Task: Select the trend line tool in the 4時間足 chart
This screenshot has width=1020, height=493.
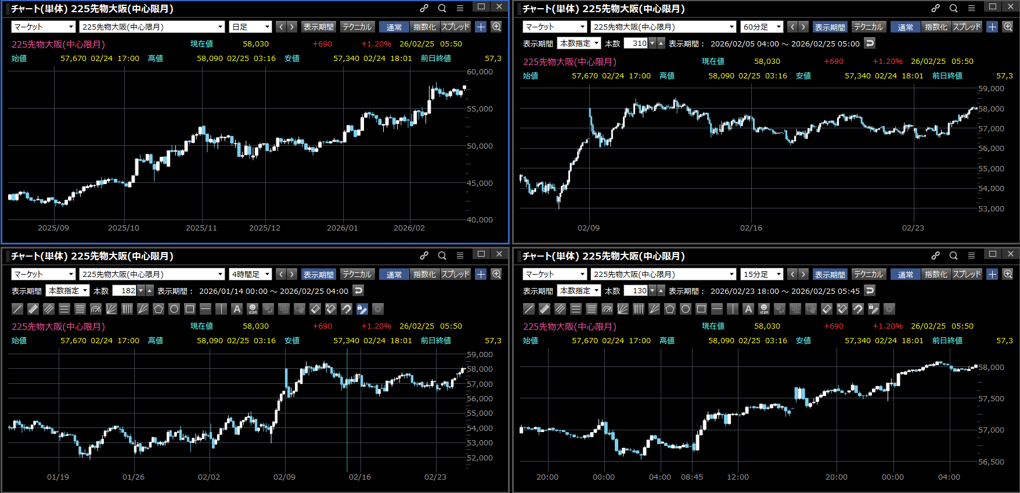Action: [x=18, y=309]
